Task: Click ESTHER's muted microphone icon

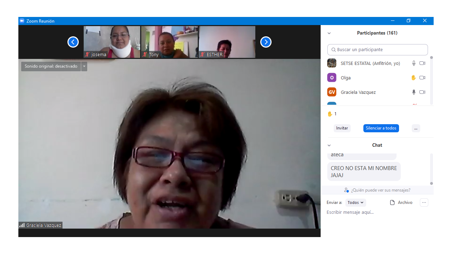Action: [202, 54]
